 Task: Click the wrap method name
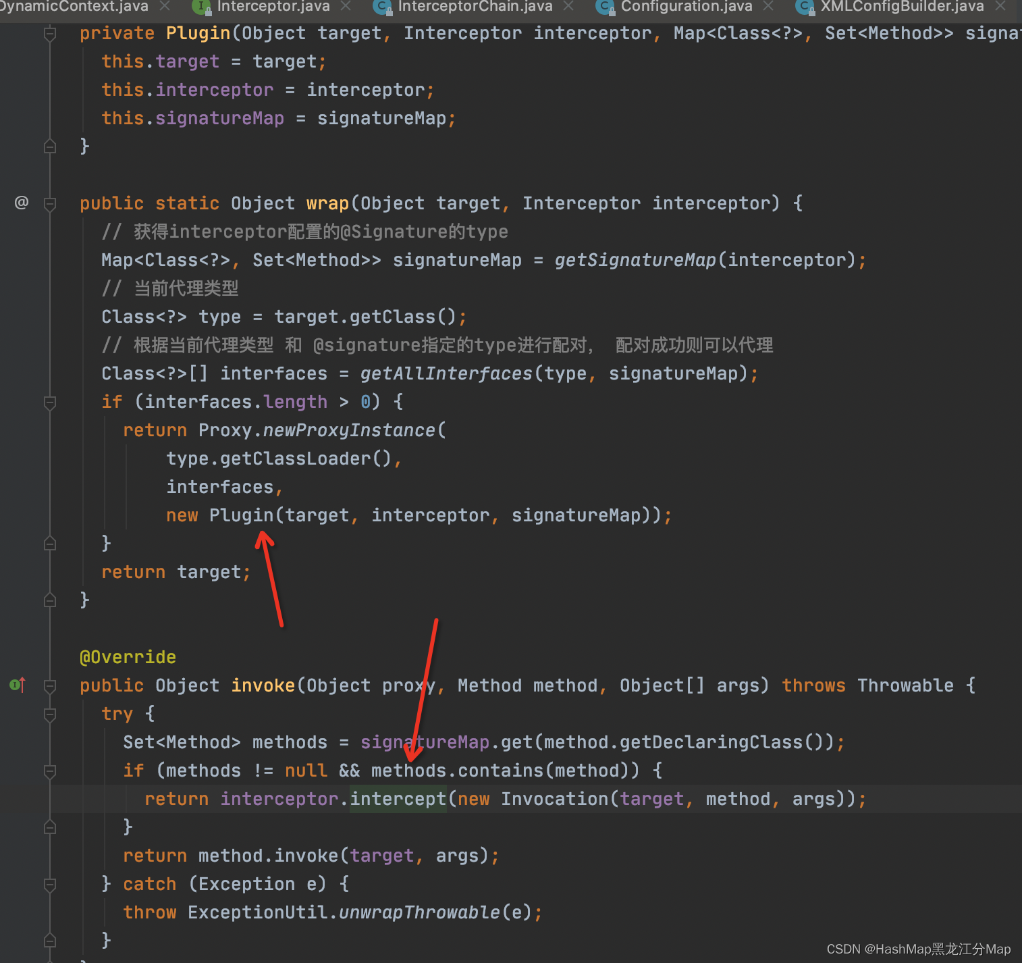pos(327,203)
